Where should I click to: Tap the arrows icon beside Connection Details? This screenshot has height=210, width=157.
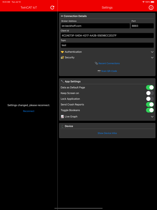click(x=62, y=16)
